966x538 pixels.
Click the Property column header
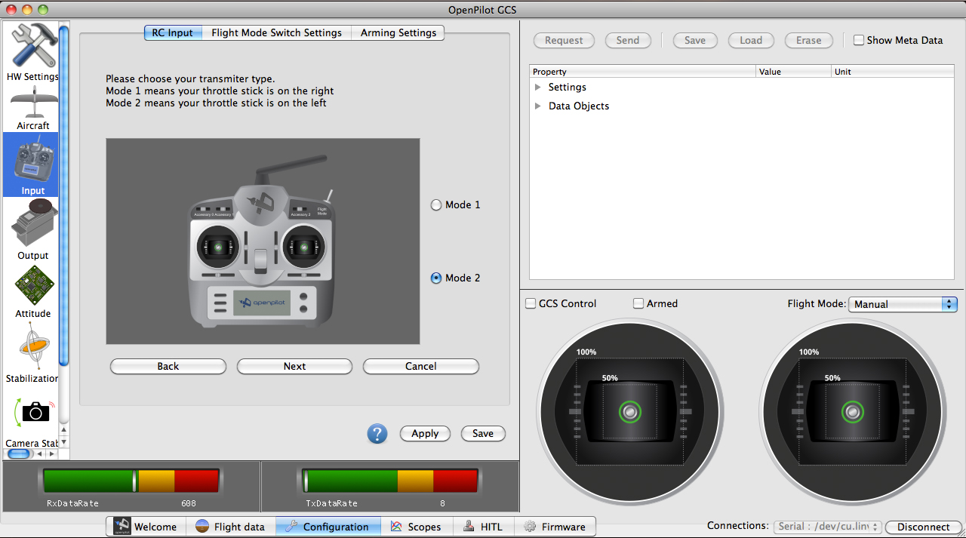point(643,72)
